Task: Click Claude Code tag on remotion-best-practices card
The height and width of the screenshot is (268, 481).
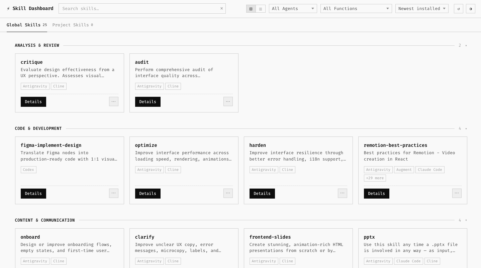Action: (x=430, y=170)
